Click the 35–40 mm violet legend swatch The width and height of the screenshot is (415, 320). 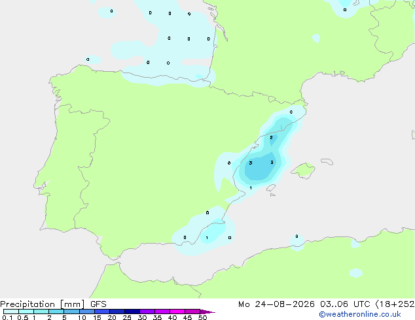click(162, 312)
